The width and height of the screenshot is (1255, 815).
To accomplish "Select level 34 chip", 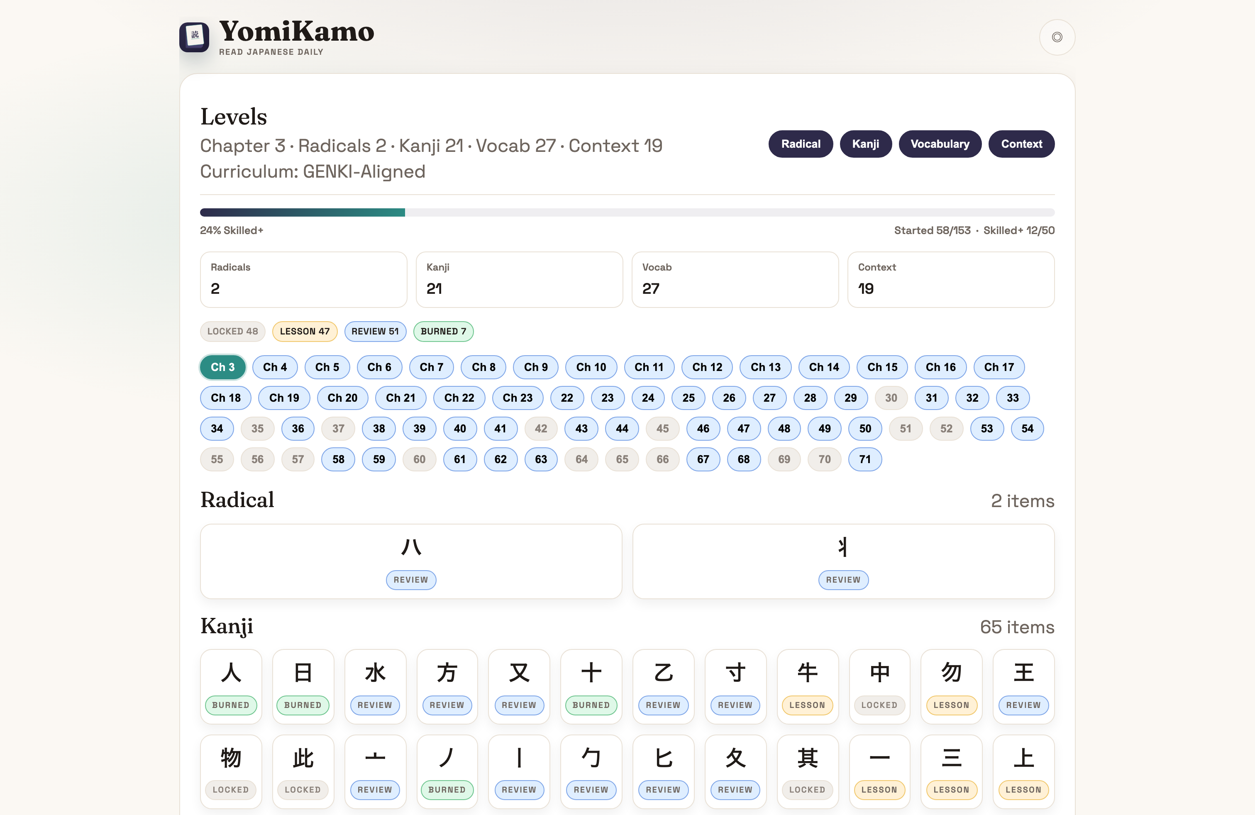I will [x=217, y=428].
